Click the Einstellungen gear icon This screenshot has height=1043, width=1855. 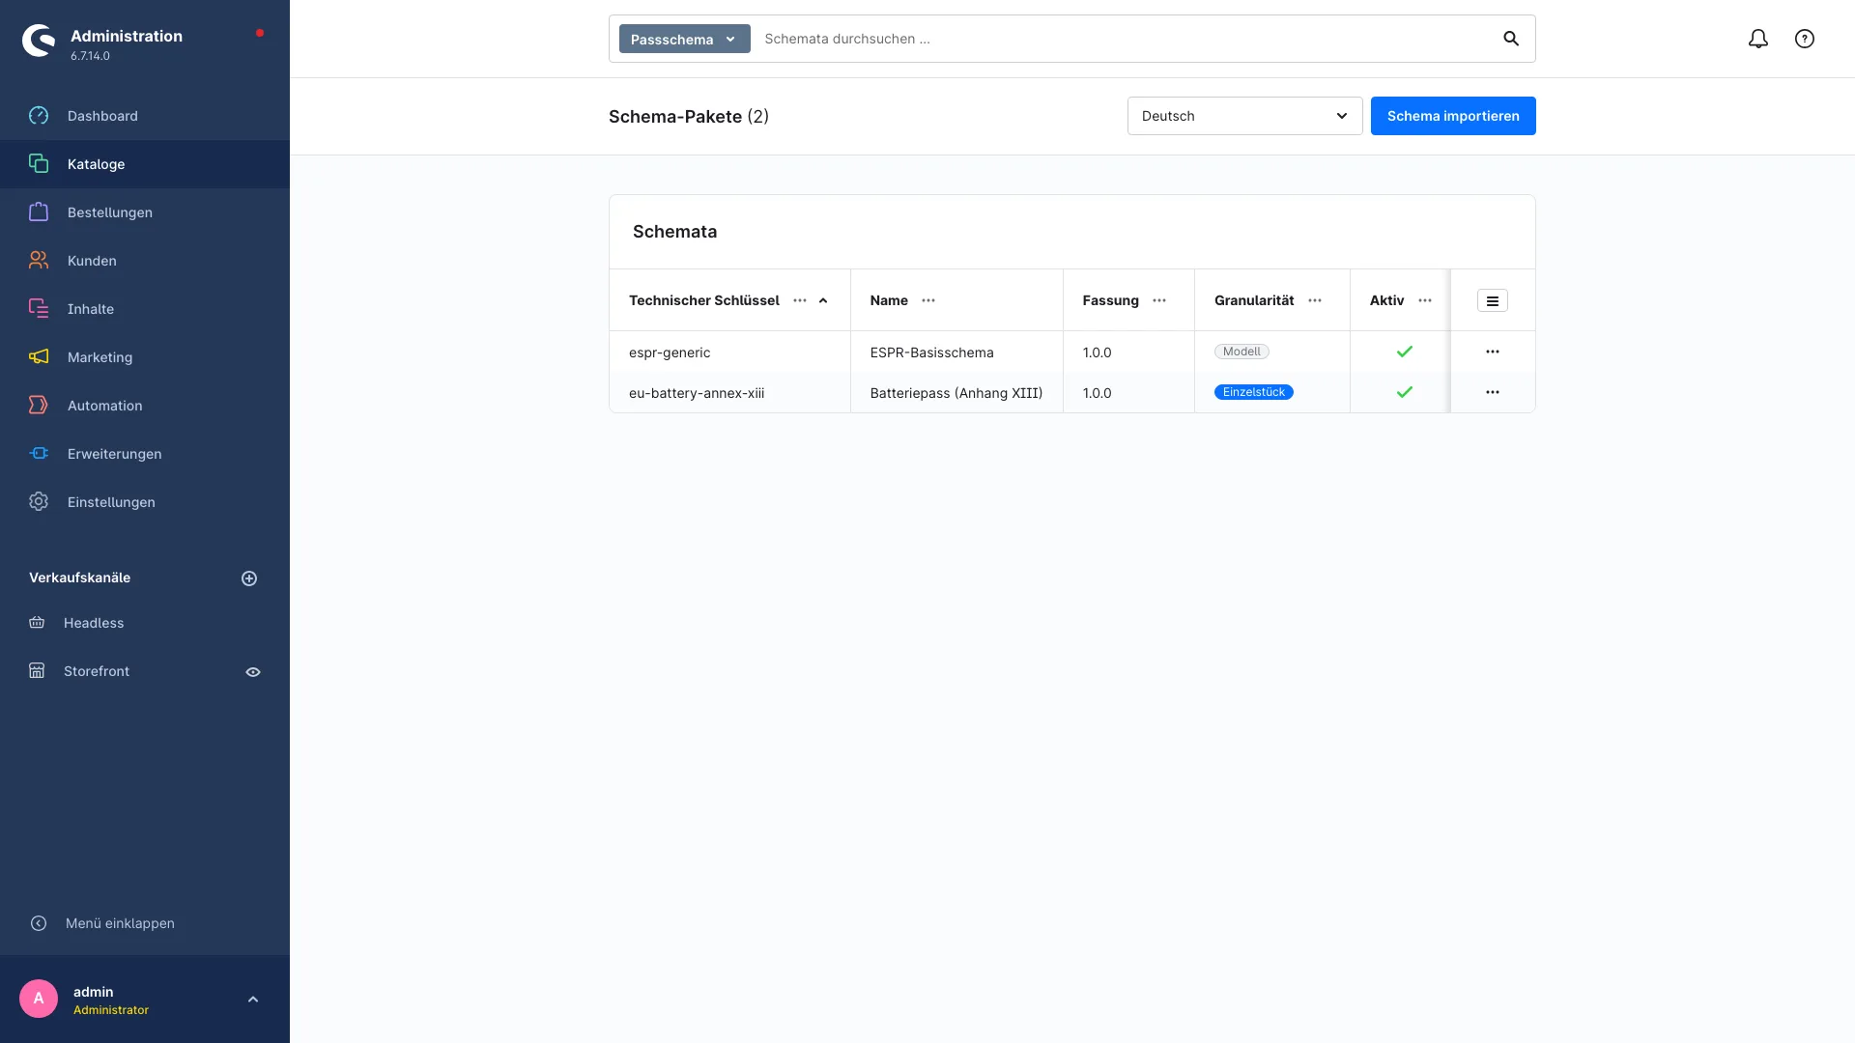click(x=39, y=502)
